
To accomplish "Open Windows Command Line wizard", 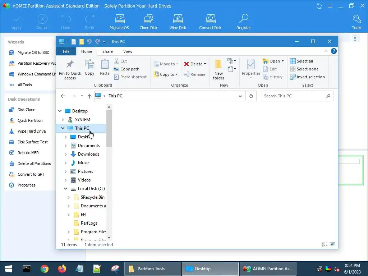I will (32, 74).
